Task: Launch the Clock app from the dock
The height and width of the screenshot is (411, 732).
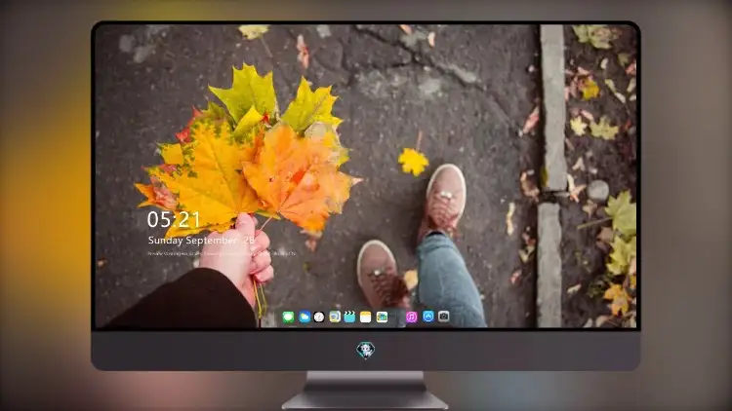Action: 319,318
